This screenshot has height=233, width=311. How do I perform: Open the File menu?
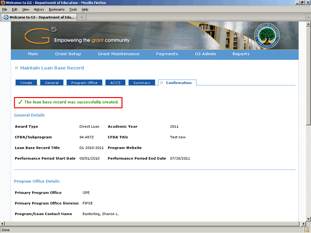(x=4, y=10)
